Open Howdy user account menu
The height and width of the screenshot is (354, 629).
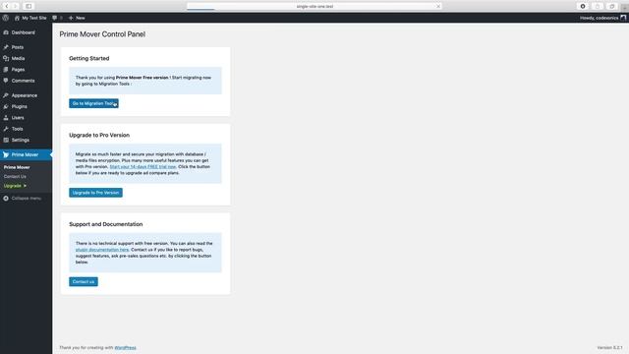coord(602,18)
